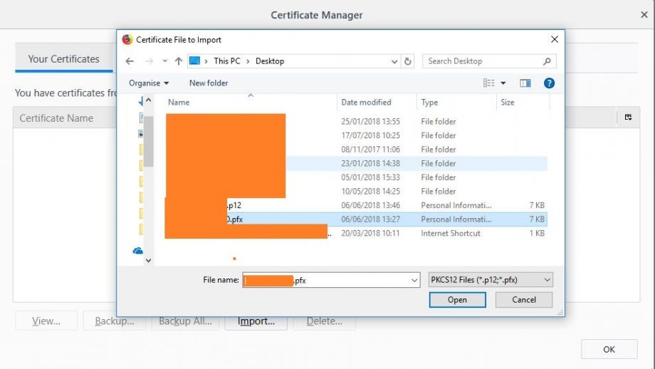This screenshot has width=655, height=369.
Task: Open file dialog help
Action: (549, 83)
